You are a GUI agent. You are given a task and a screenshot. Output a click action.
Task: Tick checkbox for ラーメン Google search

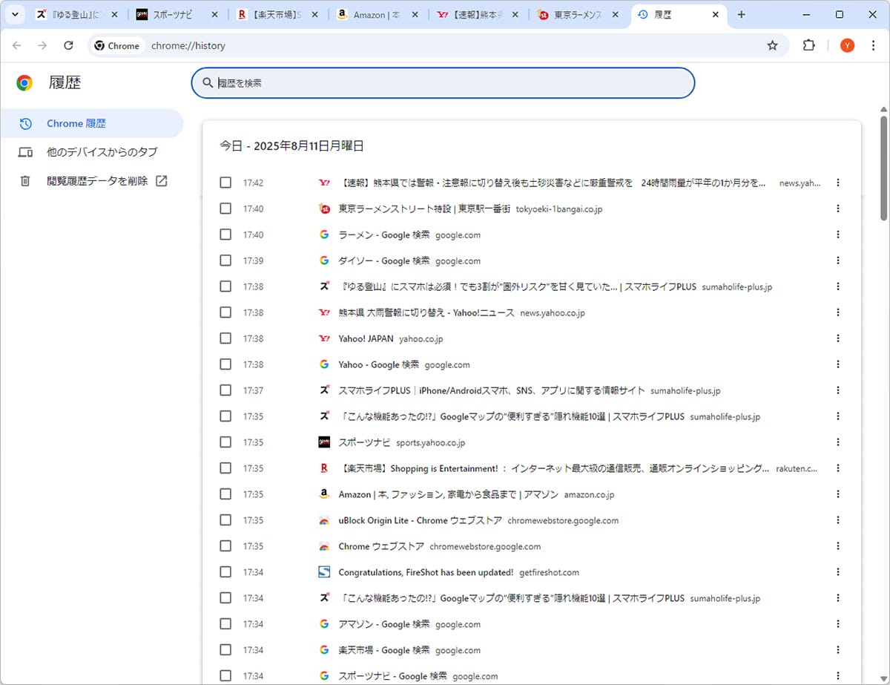tap(225, 235)
